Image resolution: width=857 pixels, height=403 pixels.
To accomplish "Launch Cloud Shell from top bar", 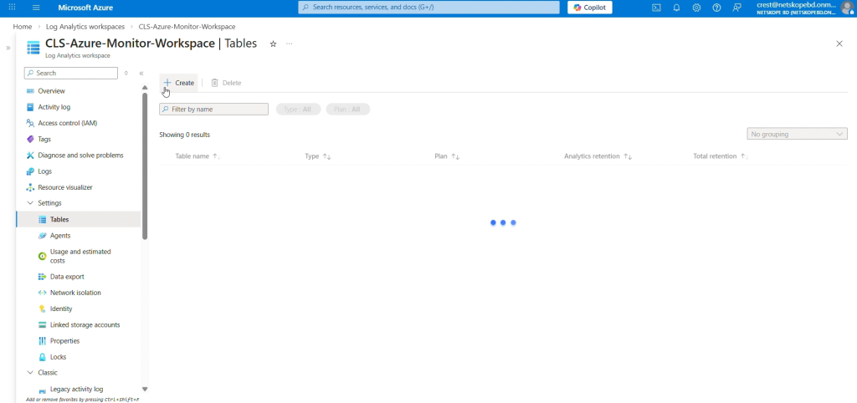I will tap(656, 8).
